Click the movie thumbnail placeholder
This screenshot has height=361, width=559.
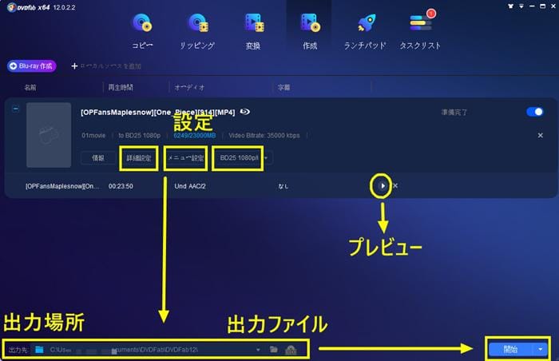coord(49,135)
